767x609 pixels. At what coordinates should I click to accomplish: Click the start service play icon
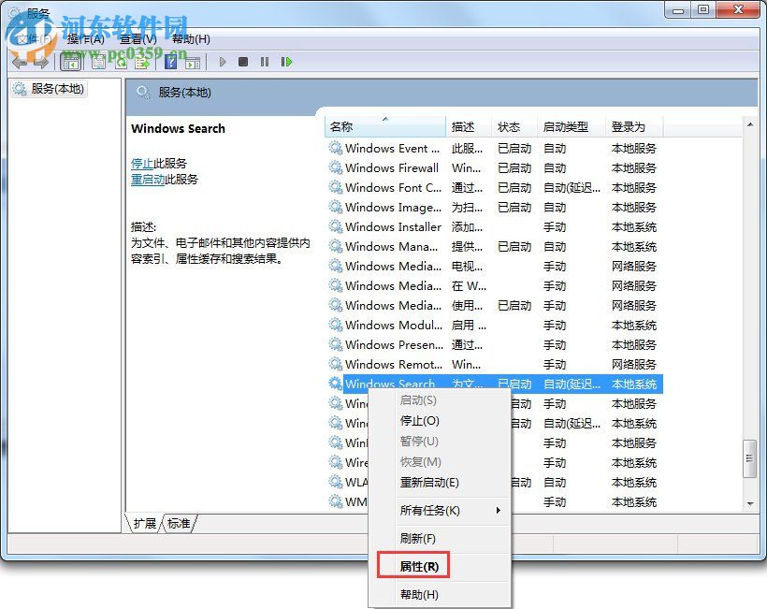coord(223,62)
